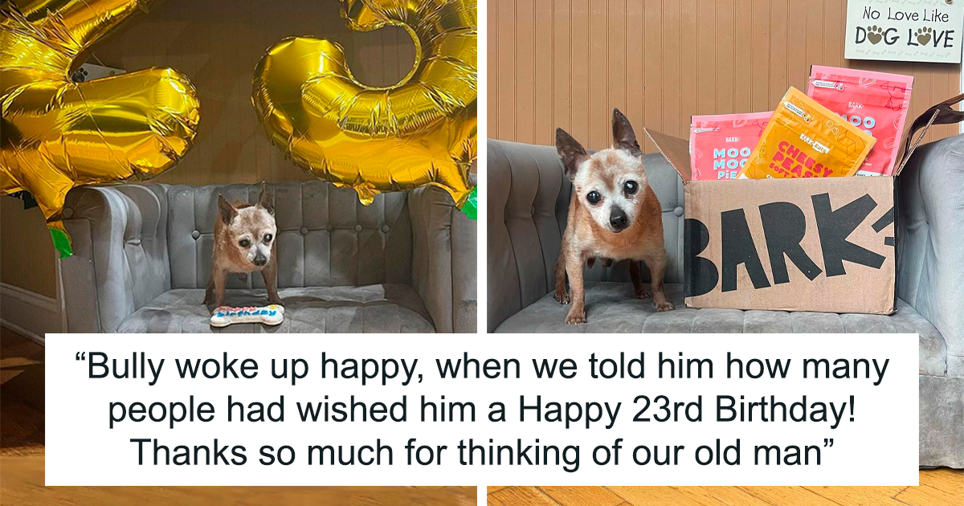Click the No Love Like Dog Love sign

tap(904, 31)
